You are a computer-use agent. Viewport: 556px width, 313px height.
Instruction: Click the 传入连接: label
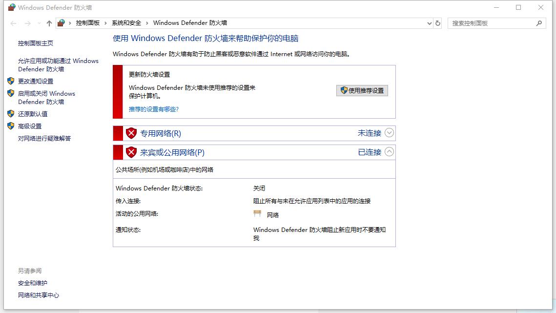pyautogui.click(x=128, y=201)
